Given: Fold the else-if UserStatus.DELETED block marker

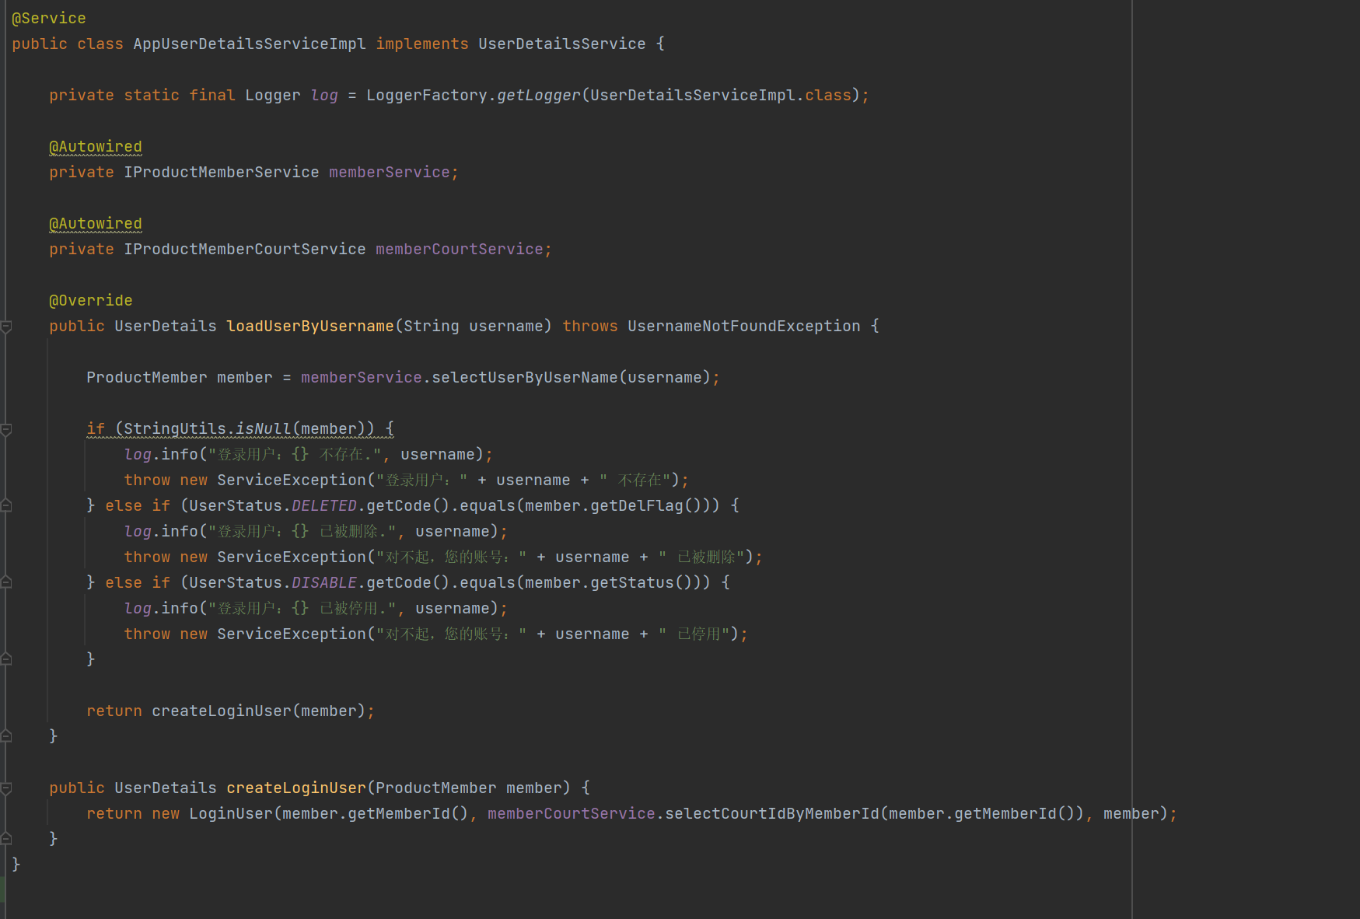Looking at the screenshot, I should [x=6, y=505].
